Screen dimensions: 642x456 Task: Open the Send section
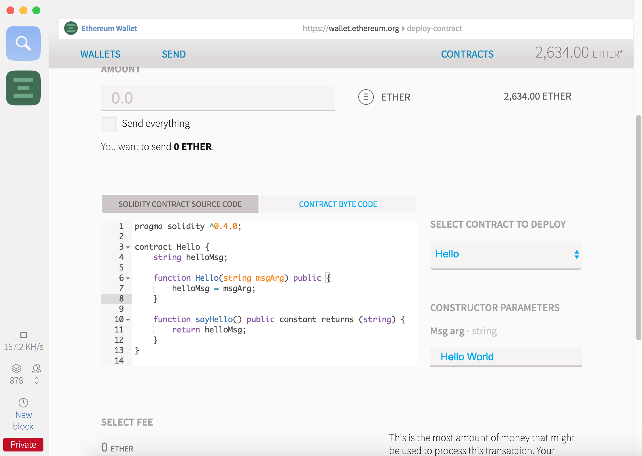(x=174, y=54)
